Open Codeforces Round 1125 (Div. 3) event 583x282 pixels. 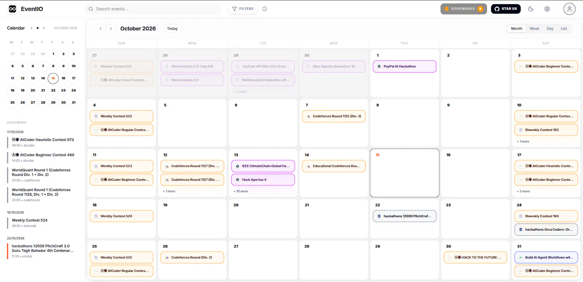[334, 116]
